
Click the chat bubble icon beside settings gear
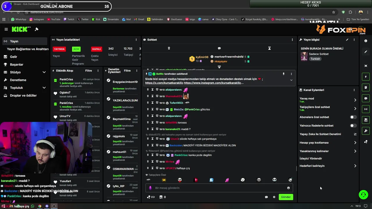pyautogui.click(x=266, y=197)
